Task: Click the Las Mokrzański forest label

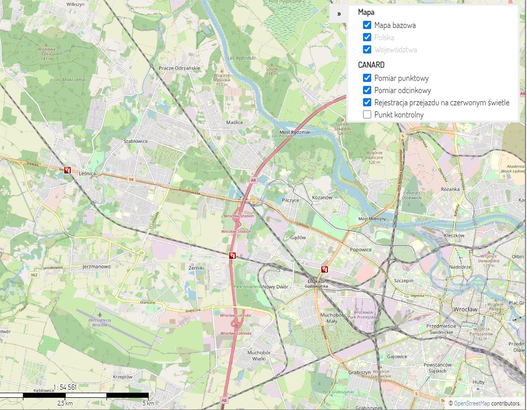Action: click(70, 80)
